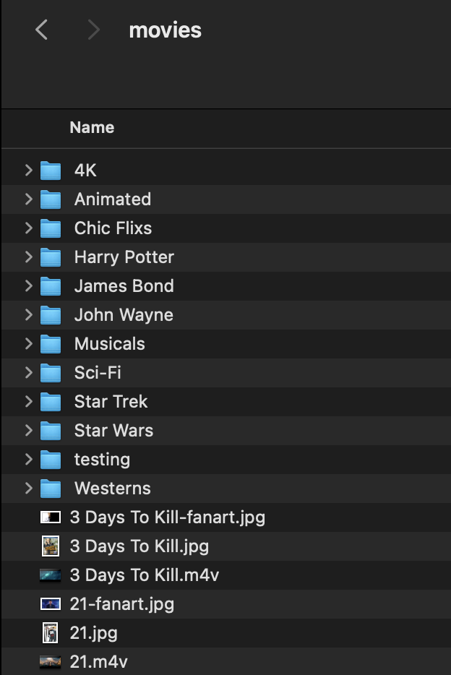This screenshot has width=451, height=675.
Task: Select the 4K folder name
Action: point(85,170)
